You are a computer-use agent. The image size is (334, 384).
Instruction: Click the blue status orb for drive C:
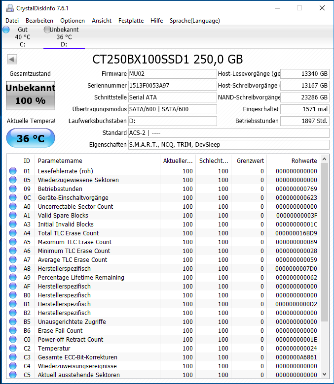(x=6, y=30)
